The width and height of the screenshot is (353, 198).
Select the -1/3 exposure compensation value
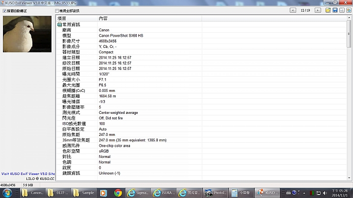[x=102, y=102]
